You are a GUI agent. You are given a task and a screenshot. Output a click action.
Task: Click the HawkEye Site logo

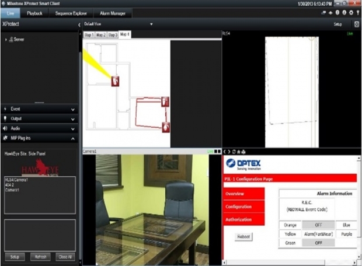[x=40, y=167]
